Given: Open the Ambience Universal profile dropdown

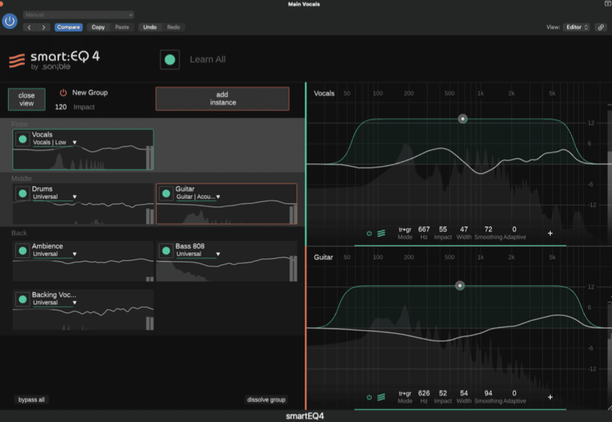Looking at the screenshot, I should click(x=54, y=254).
